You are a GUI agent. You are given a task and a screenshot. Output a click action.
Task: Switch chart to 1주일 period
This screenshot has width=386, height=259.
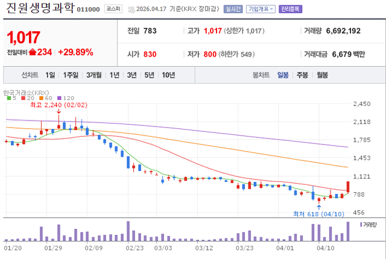(71, 75)
